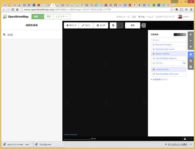Viewport: 195px width, 149px height.
Task: Click the URL address bar
Action: tap(96, 10)
